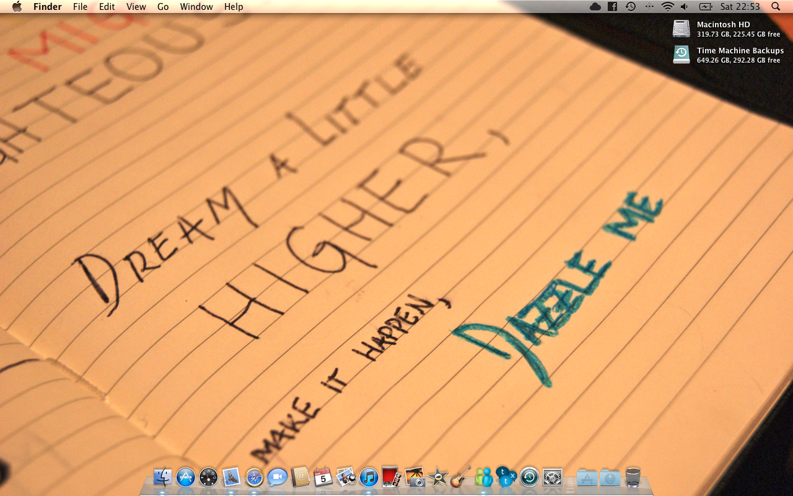Open the Trash in the Dock
This screenshot has height=496, width=793.
click(x=633, y=477)
